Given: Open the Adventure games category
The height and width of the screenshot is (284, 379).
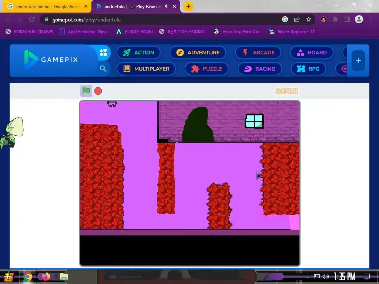Looking at the screenshot, I should (198, 53).
